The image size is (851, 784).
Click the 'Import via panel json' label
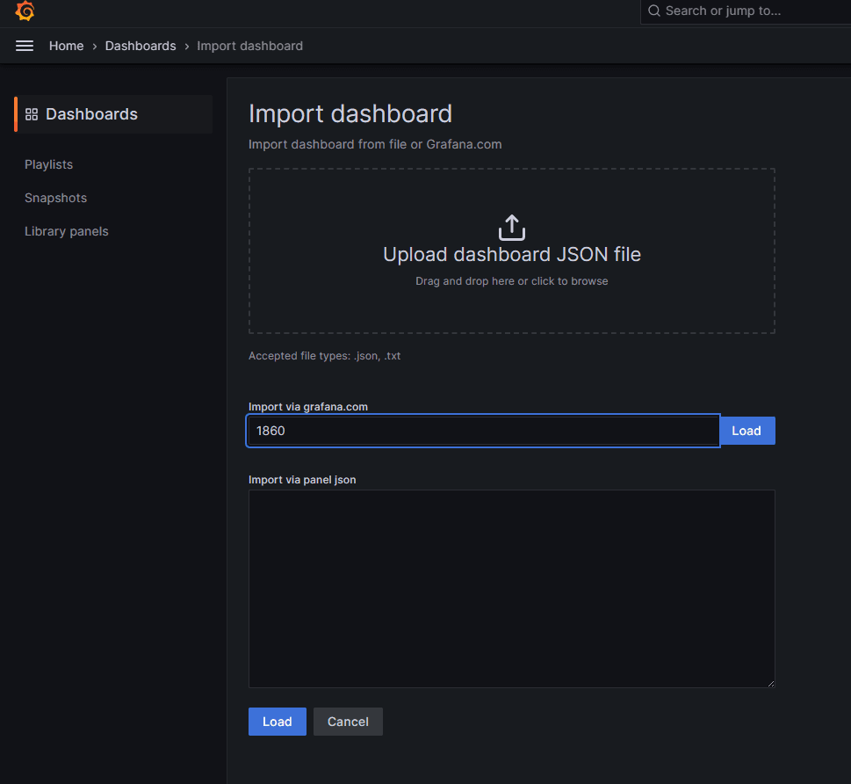(x=302, y=480)
